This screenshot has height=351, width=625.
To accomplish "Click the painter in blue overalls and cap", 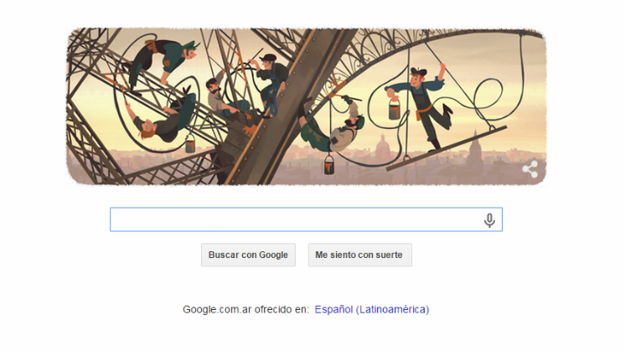I will 271,81.
